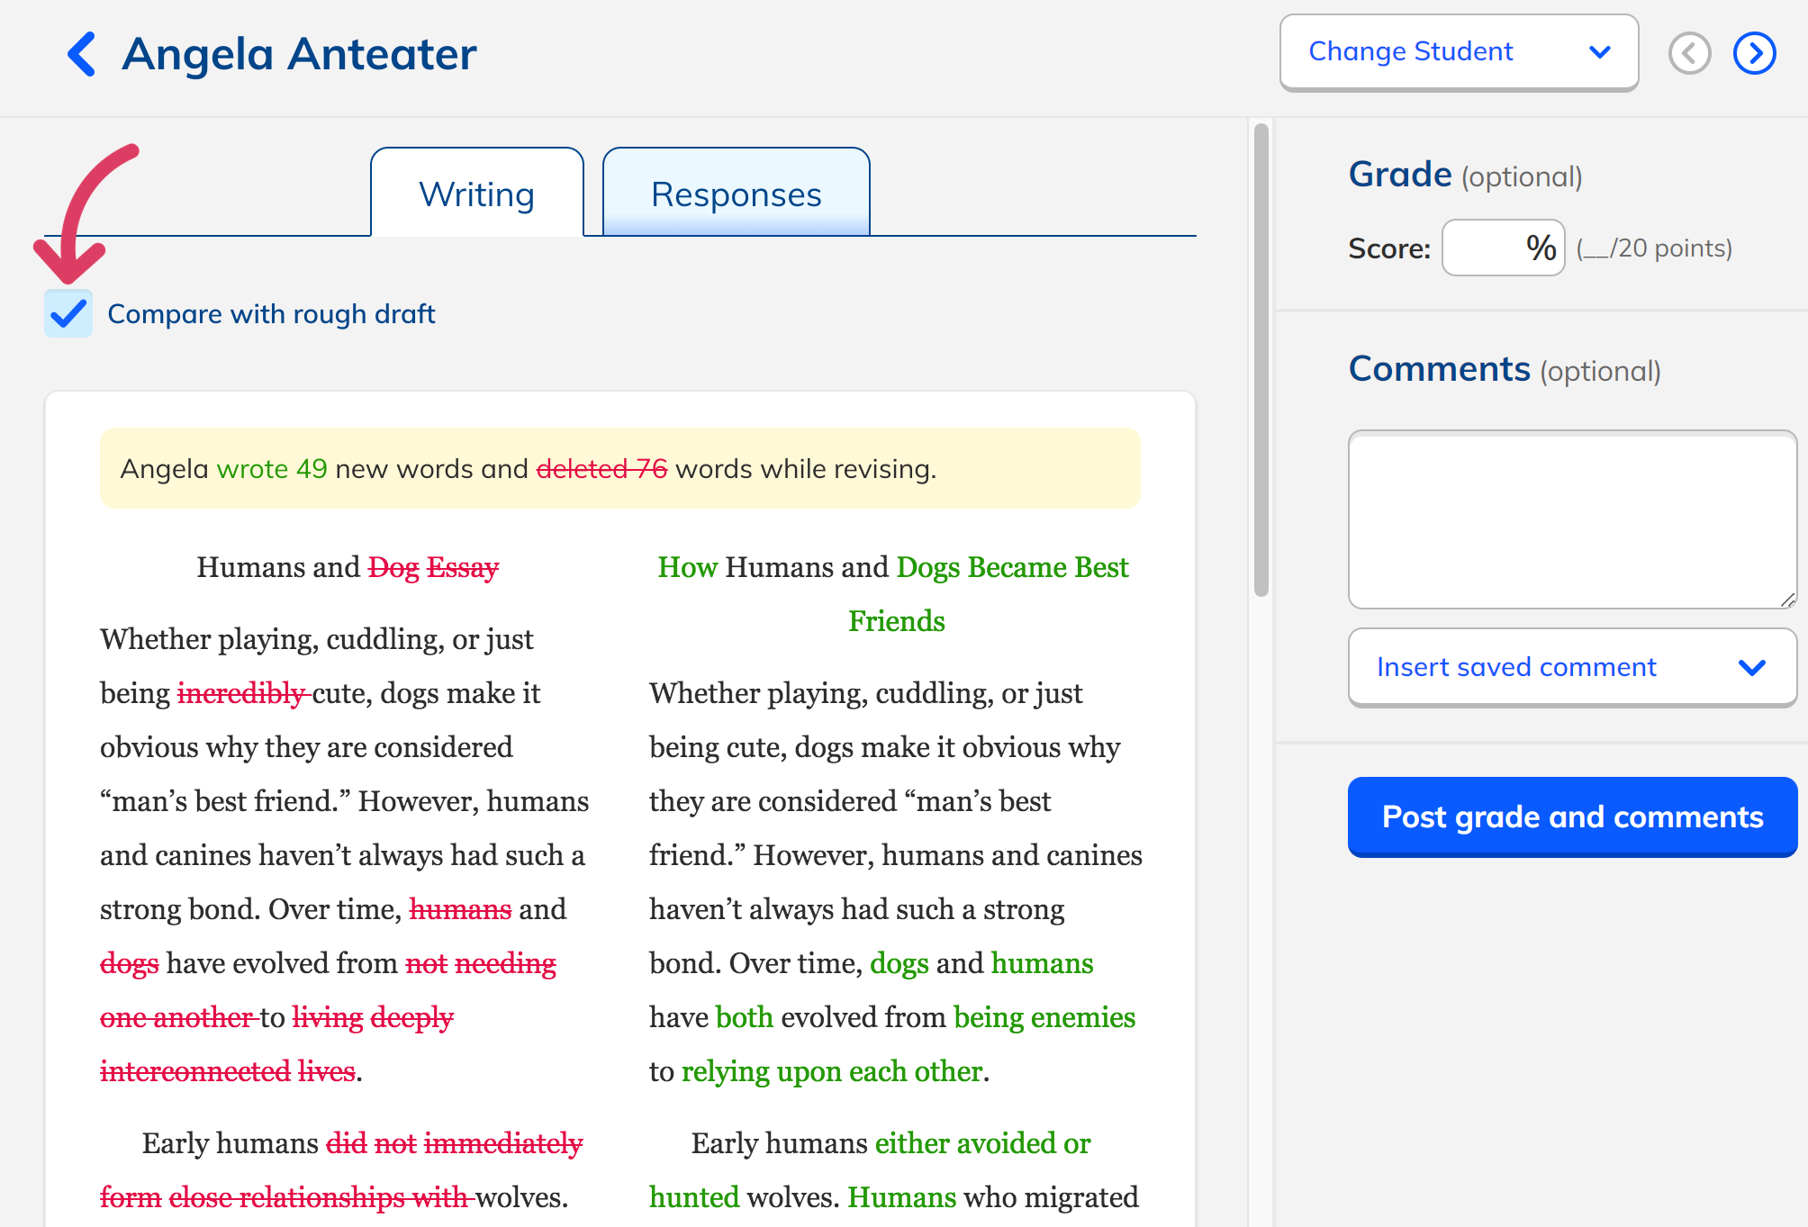Click the green phrase 'being enemies'
Screen dimensions: 1808x1227
tap(1044, 1017)
